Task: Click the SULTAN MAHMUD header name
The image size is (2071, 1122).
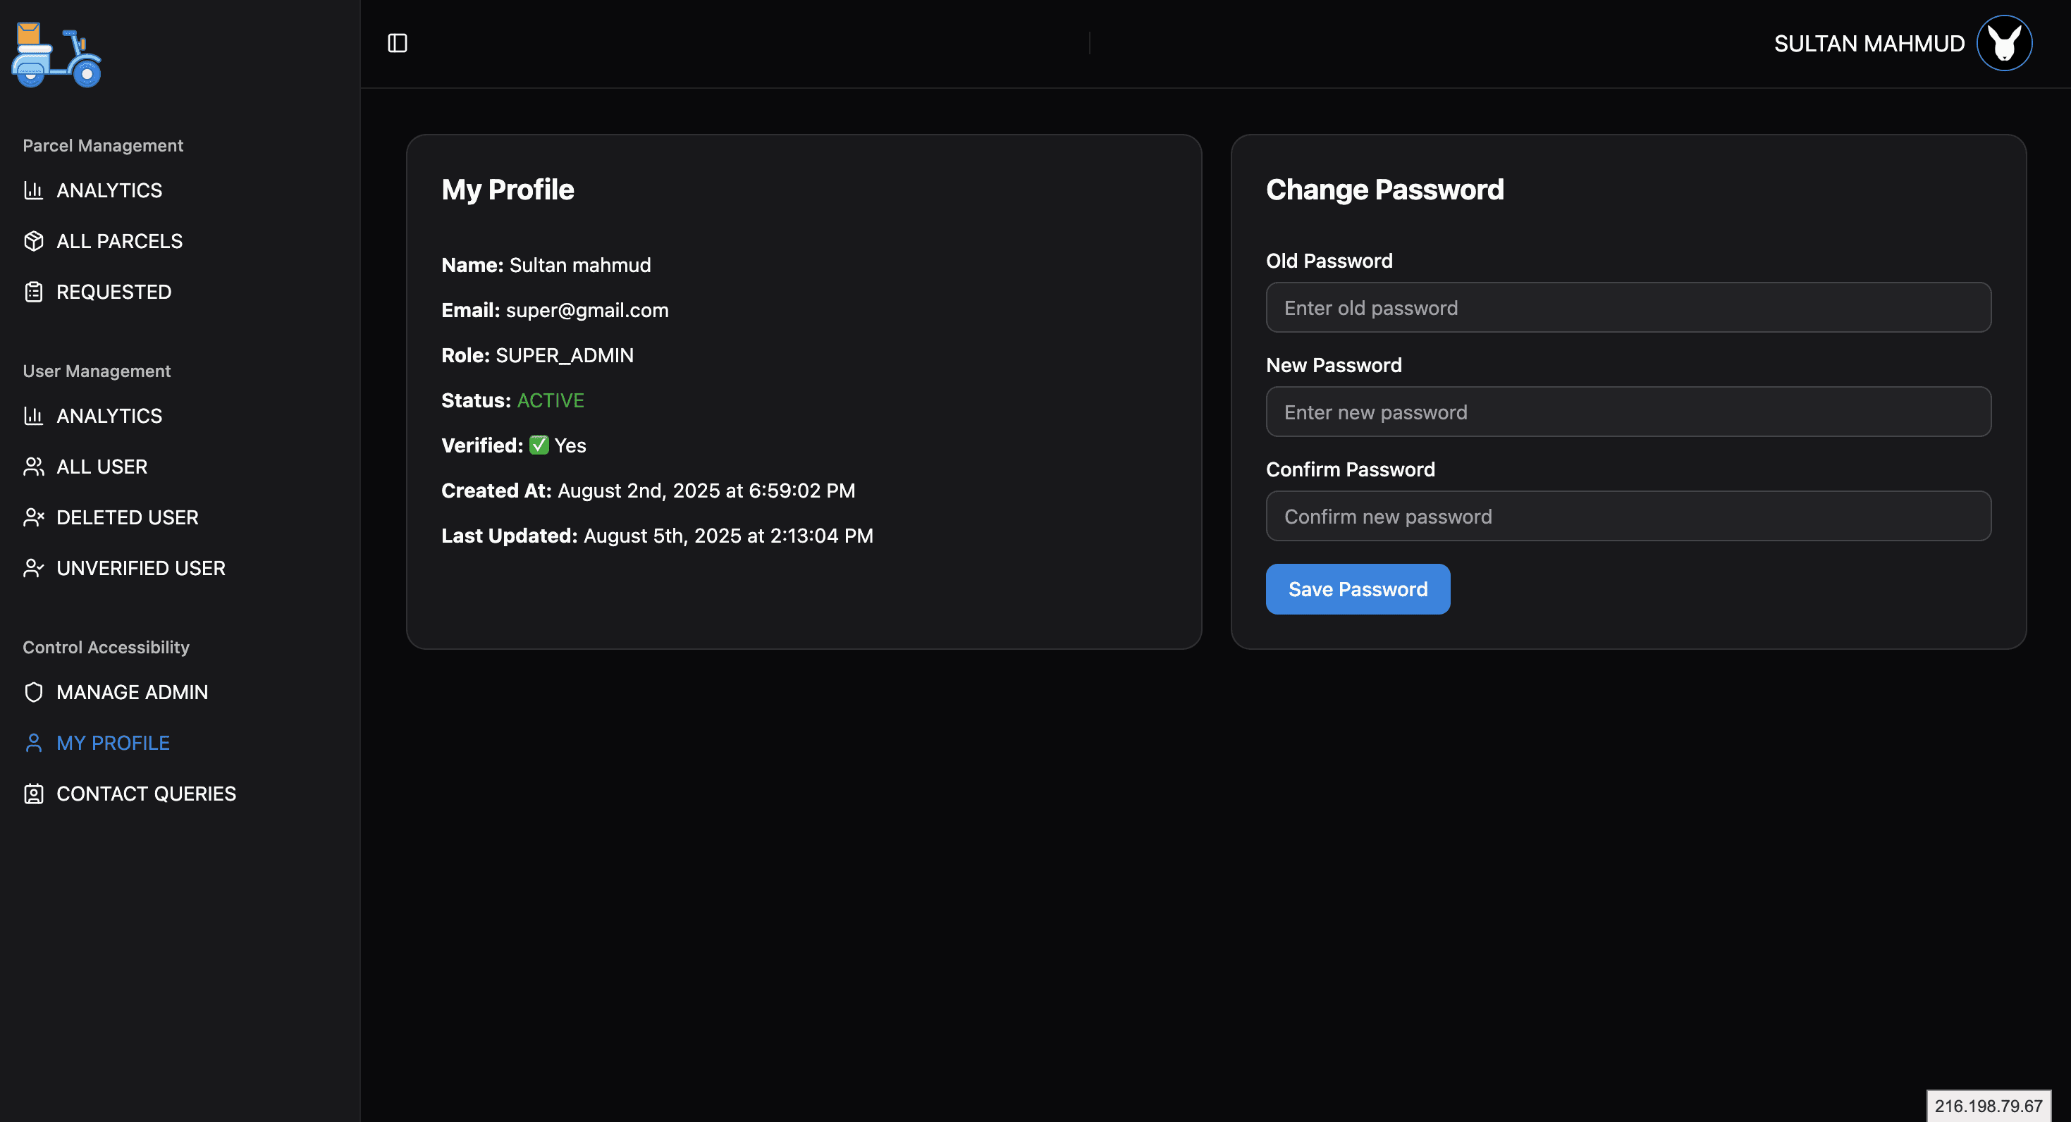Action: 1869,44
